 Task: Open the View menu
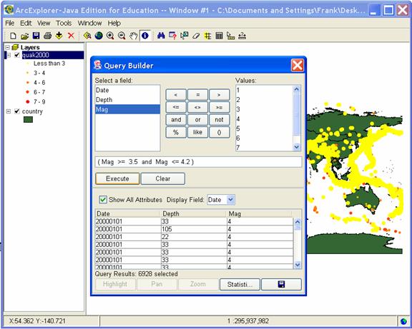coord(44,23)
